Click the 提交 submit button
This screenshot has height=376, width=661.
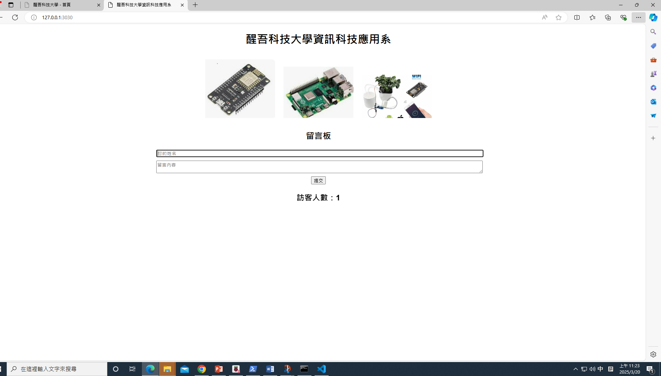[x=318, y=180]
